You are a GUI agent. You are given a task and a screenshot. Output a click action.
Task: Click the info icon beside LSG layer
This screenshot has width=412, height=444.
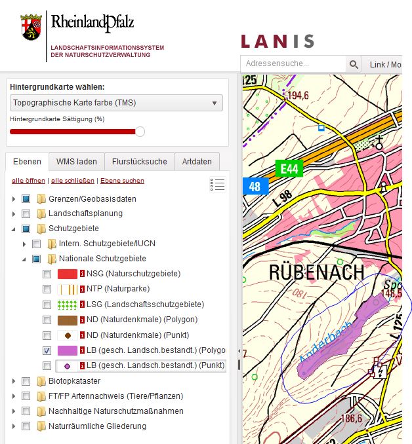[x=83, y=305]
